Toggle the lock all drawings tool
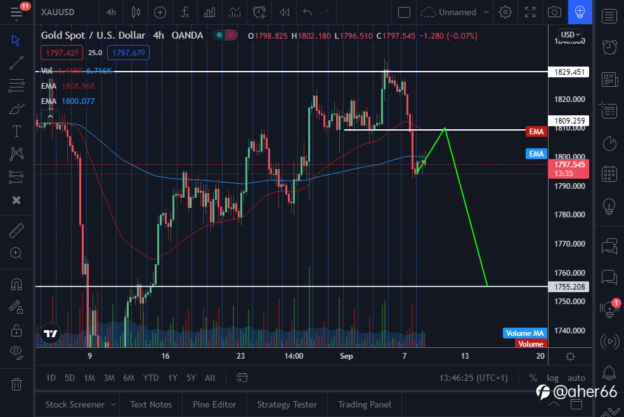The width and height of the screenshot is (624, 417). (x=16, y=330)
